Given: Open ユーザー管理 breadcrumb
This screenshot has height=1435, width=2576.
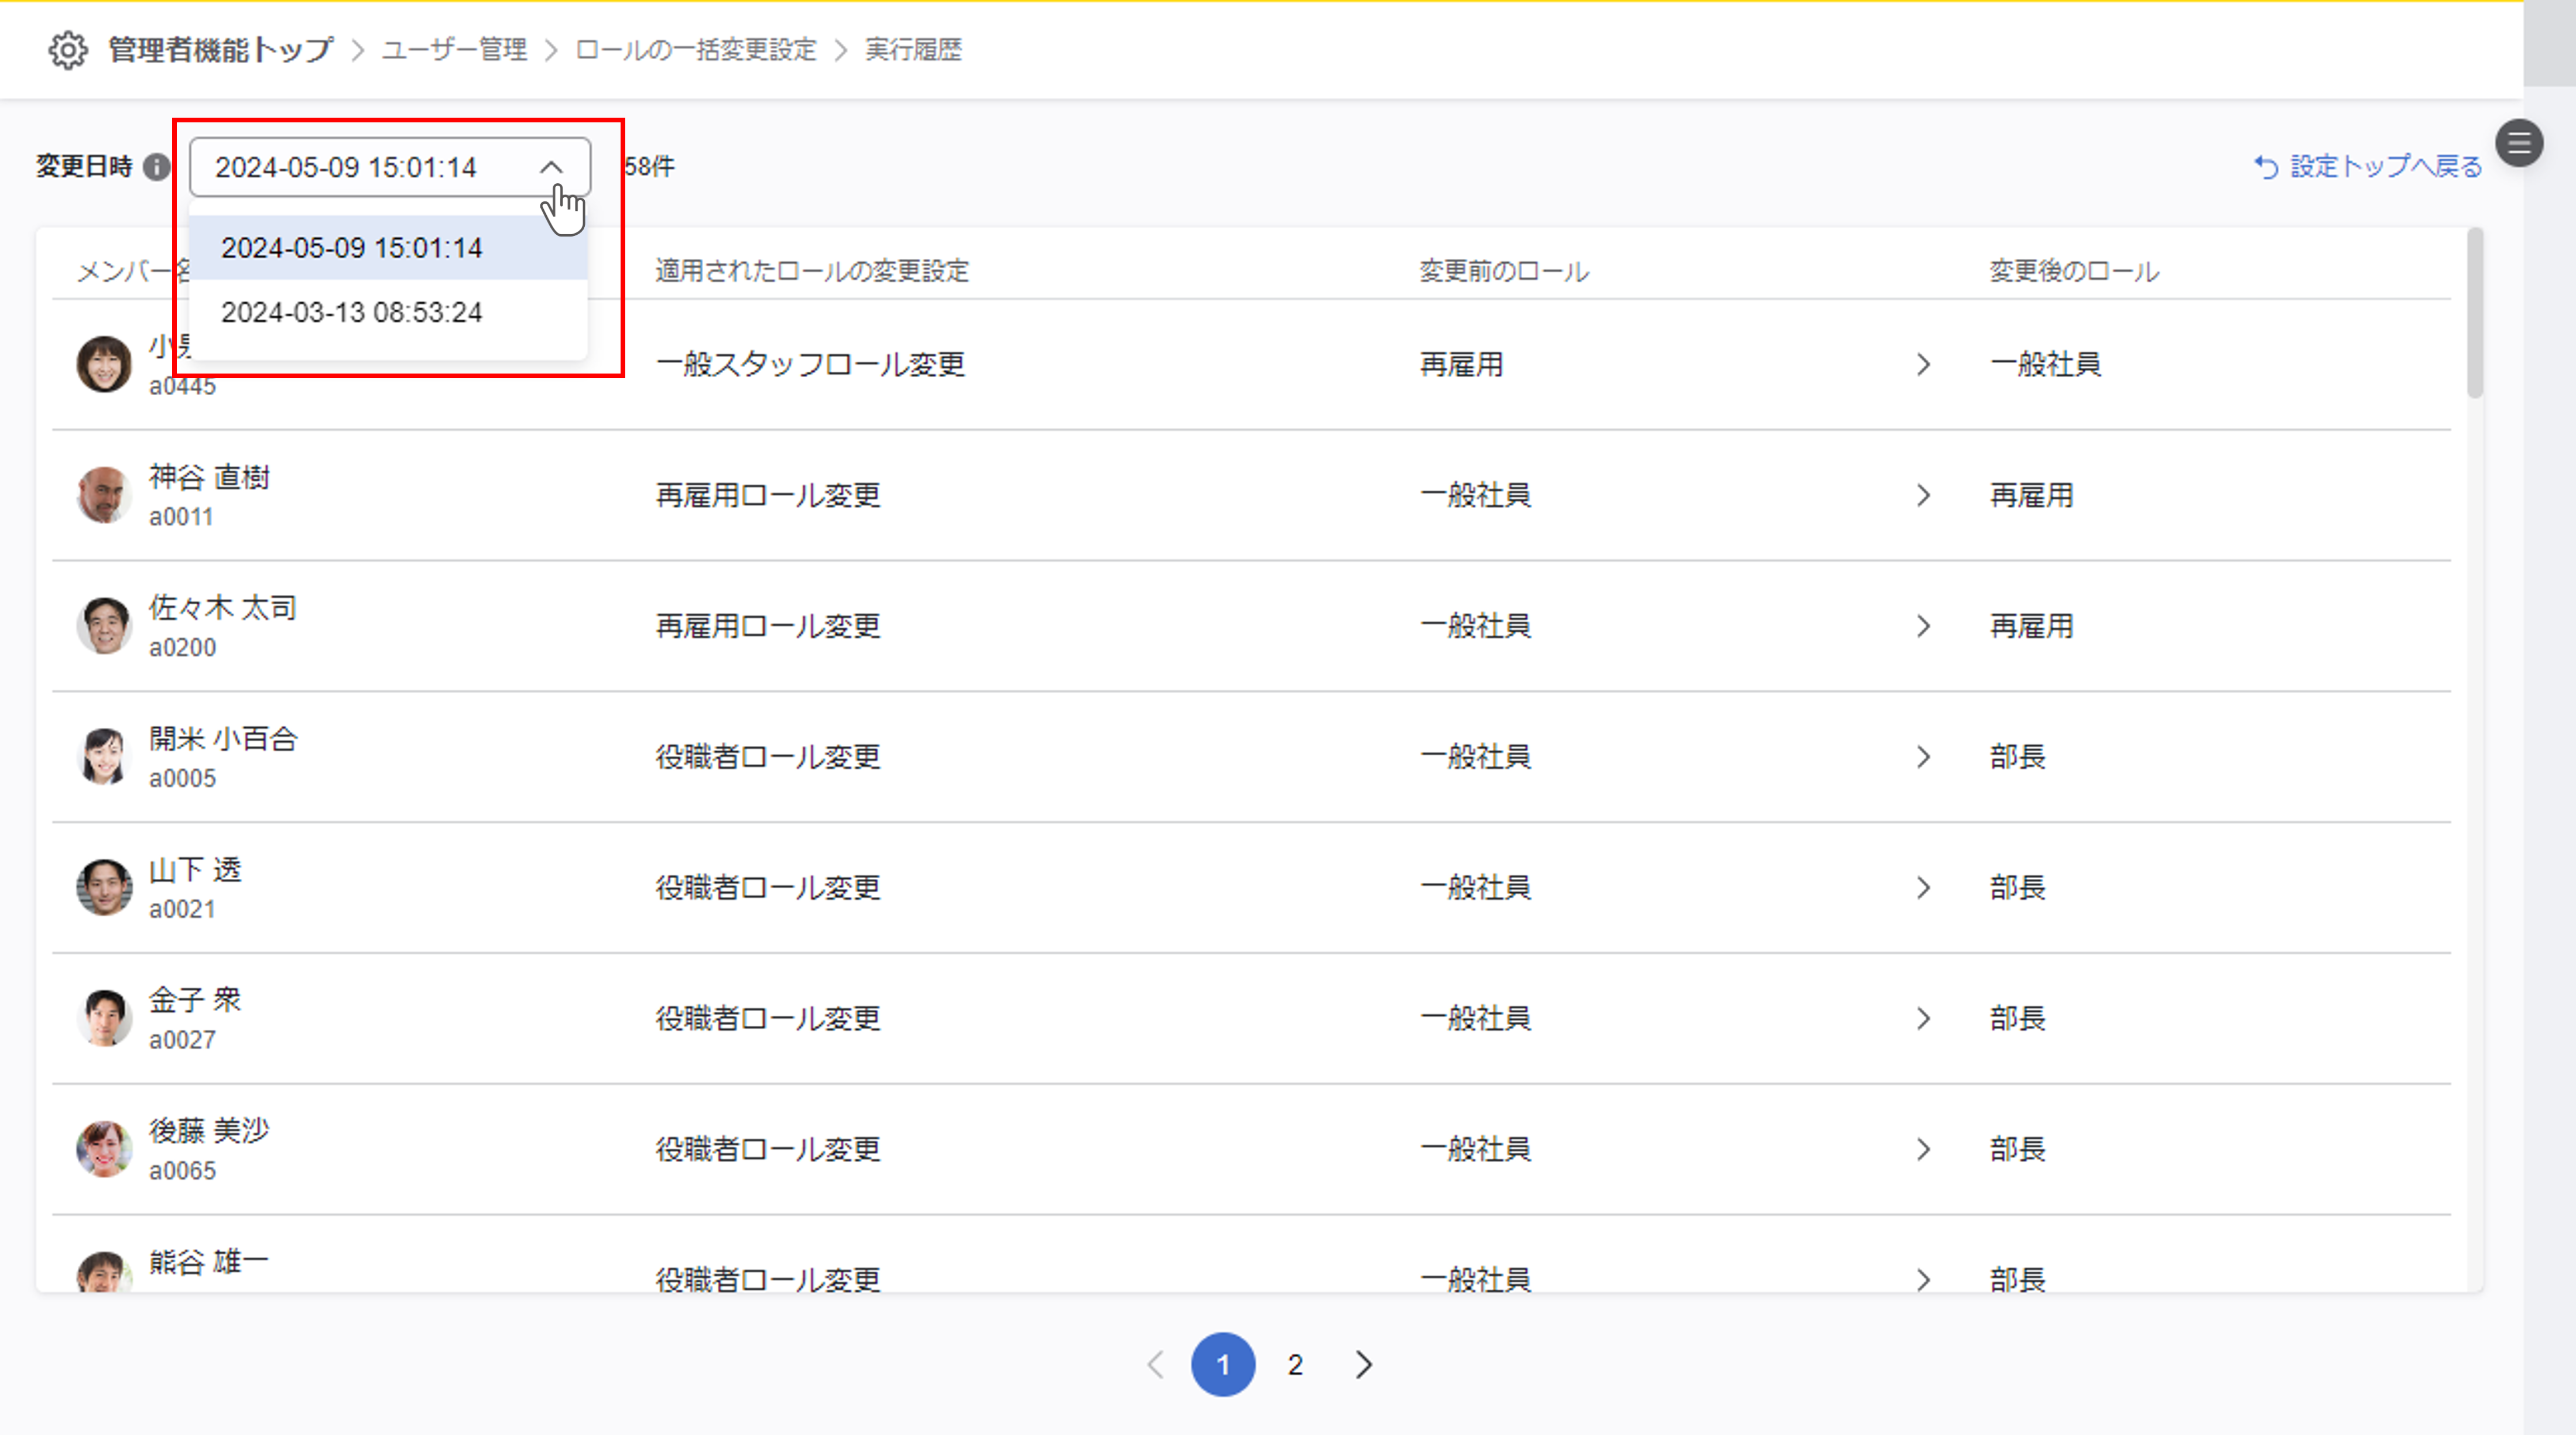Looking at the screenshot, I should click(454, 50).
